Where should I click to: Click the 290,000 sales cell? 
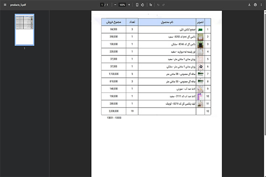tap(114, 104)
